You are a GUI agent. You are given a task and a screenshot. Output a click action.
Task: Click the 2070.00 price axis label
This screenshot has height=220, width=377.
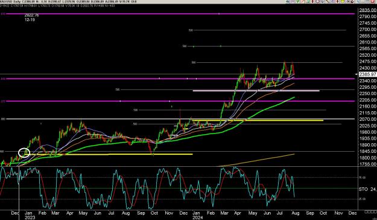click(x=367, y=119)
